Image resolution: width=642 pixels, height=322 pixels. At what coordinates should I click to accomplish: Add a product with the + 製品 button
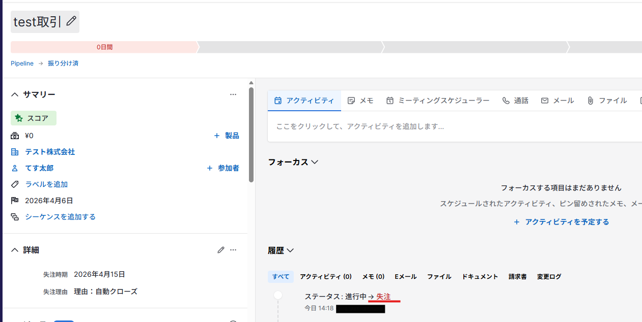coord(227,136)
